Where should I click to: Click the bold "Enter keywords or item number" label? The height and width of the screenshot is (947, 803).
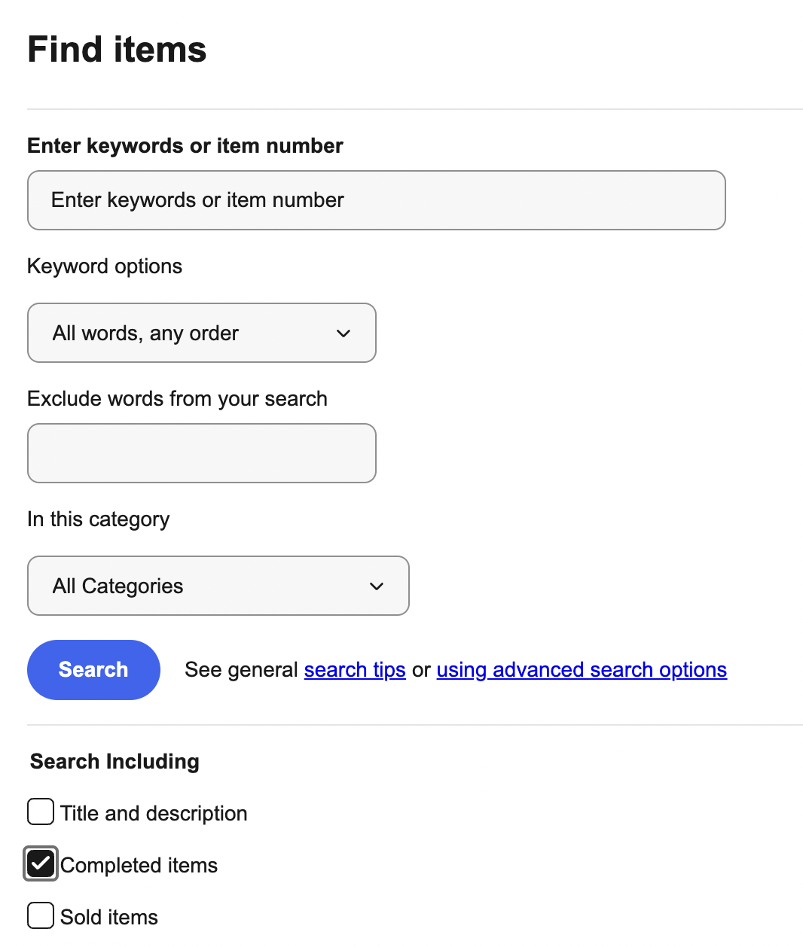tap(185, 146)
